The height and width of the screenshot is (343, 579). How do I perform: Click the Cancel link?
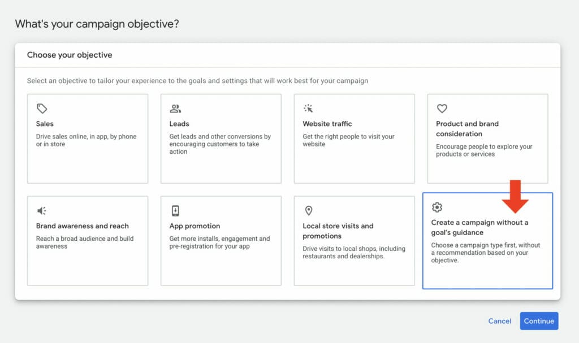point(499,321)
